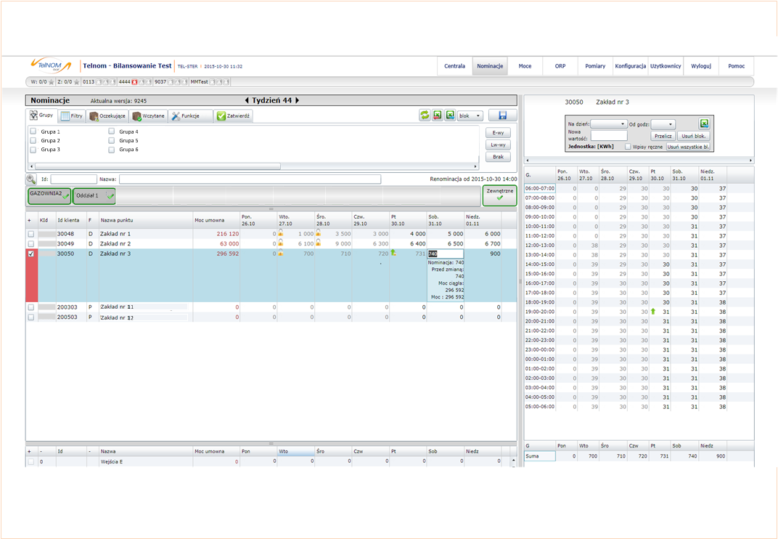Focus the Nazwa search input field

click(x=250, y=179)
